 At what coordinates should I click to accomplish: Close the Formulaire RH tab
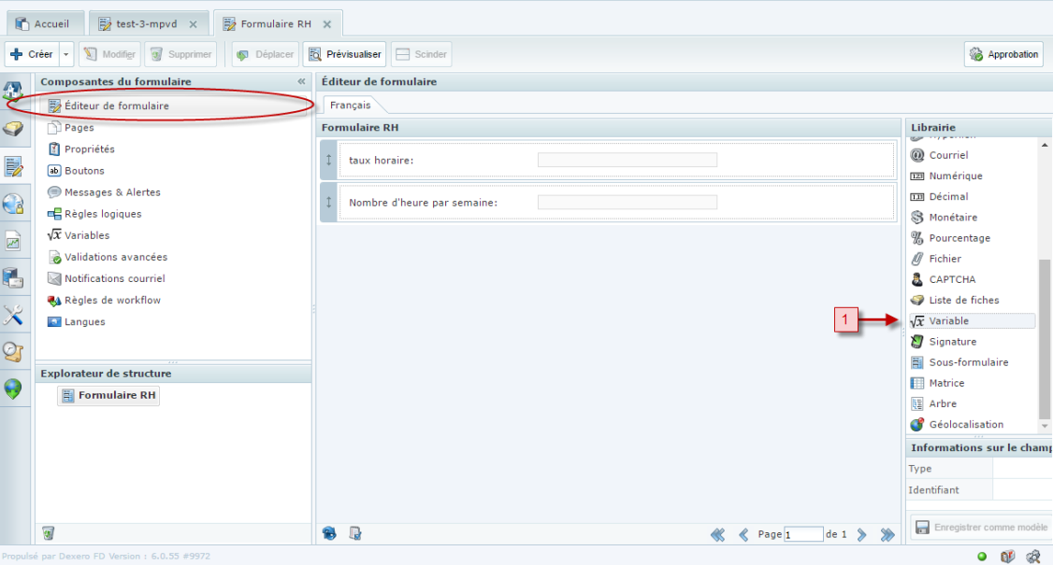tap(326, 24)
